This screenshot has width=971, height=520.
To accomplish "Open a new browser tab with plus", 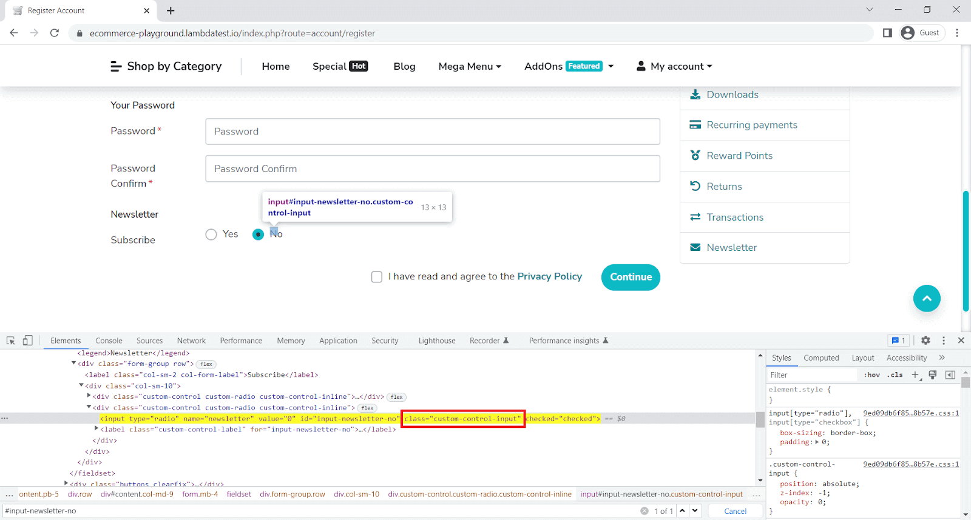I will point(171,10).
